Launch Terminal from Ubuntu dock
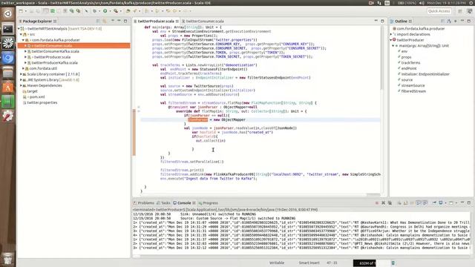Viewport: 475px width, 267px height. [x=8, y=29]
